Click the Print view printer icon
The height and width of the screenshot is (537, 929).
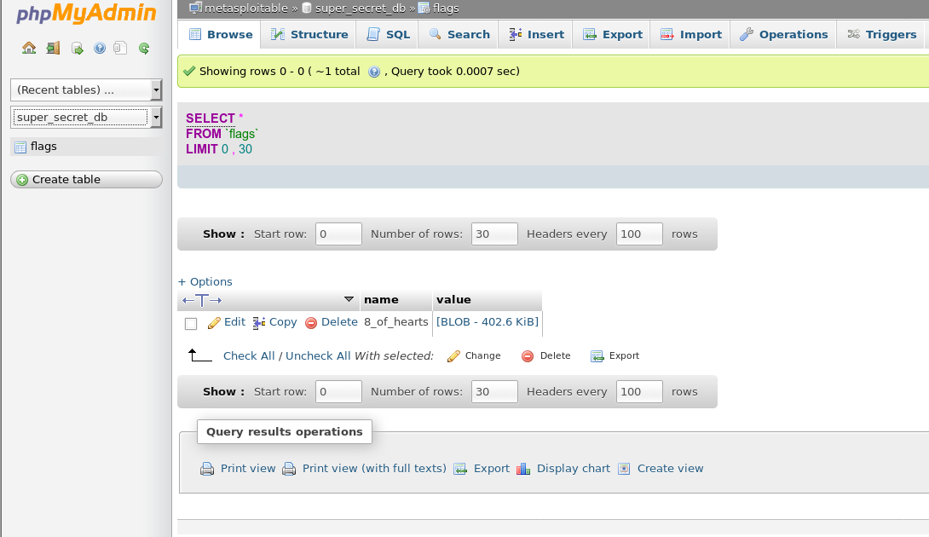(207, 469)
